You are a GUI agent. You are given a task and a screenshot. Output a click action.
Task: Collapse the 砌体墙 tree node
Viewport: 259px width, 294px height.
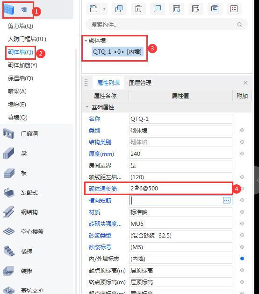click(86, 41)
